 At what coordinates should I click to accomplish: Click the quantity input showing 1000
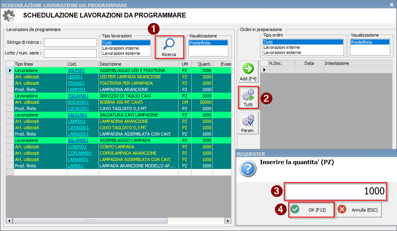pos(335,192)
